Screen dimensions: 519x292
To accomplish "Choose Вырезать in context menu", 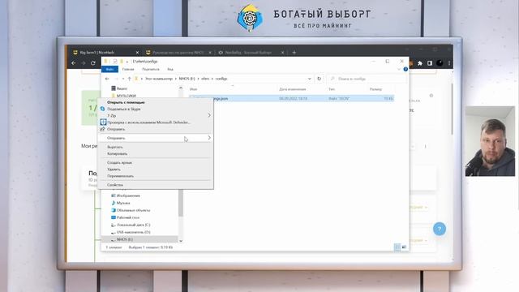I will point(115,147).
